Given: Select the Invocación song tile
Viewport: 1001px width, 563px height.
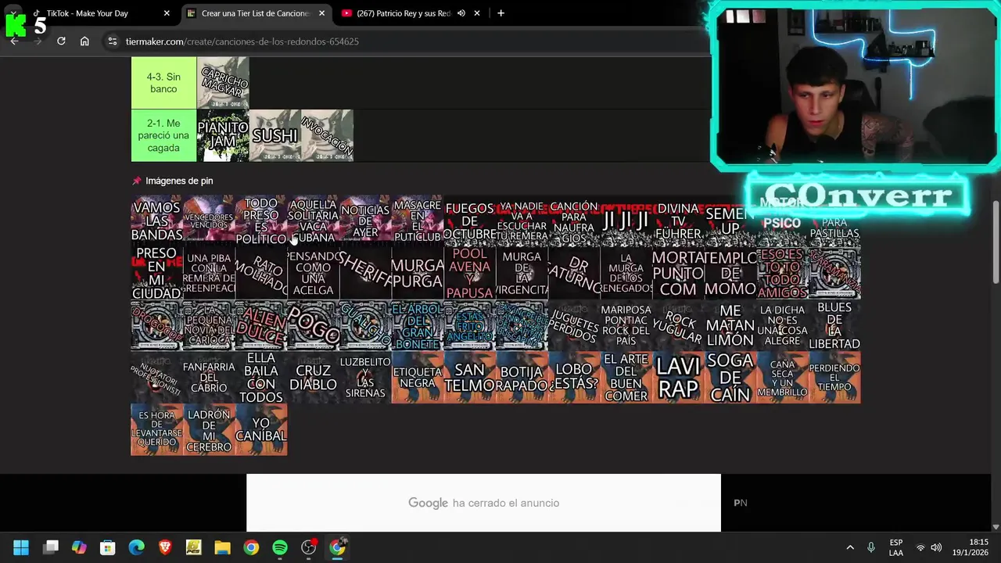Looking at the screenshot, I should click(x=327, y=135).
